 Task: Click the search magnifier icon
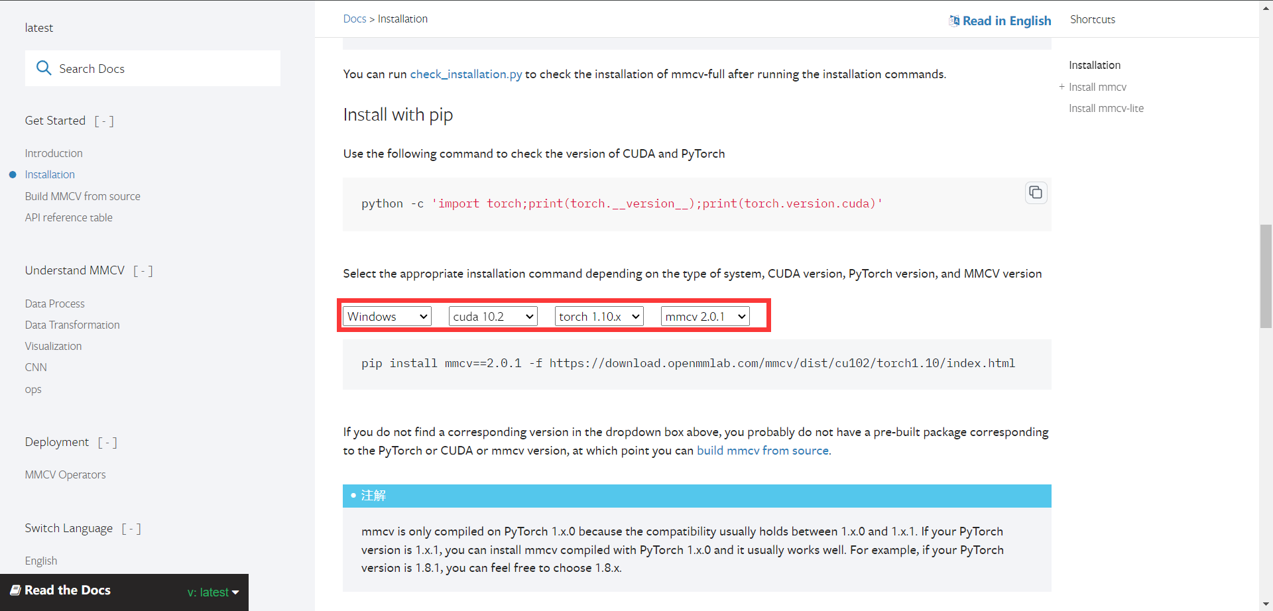(x=44, y=68)
